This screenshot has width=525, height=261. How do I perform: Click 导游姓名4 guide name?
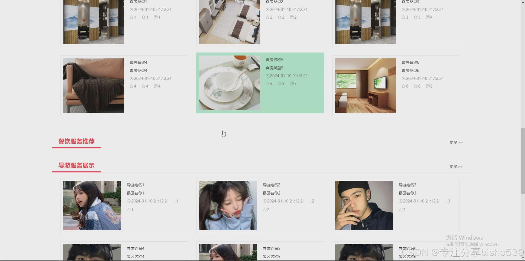click(135, 249)
